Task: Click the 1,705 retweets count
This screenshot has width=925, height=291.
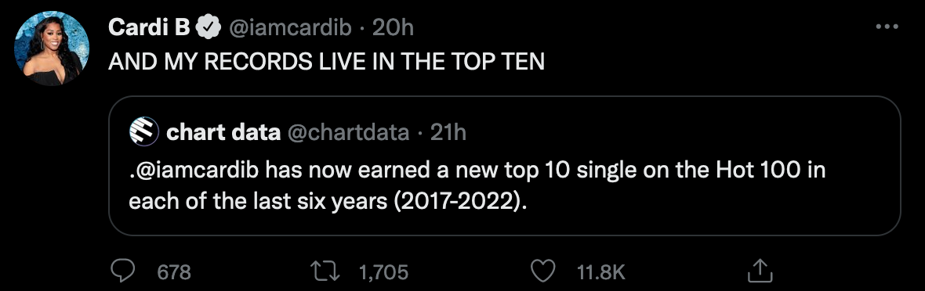Action: [383, 272]
